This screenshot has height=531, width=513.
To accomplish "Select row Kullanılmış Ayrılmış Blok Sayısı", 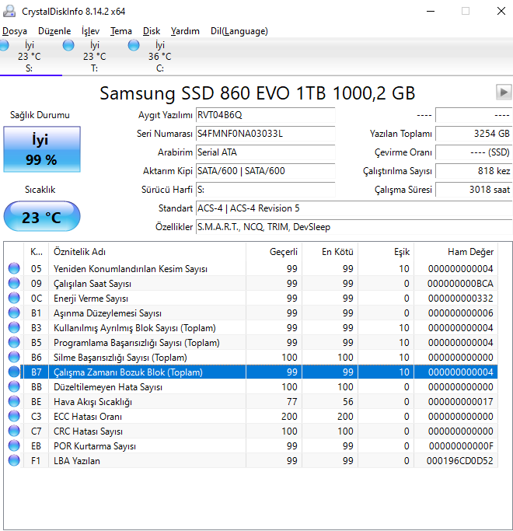I will [x=260, y=327].
